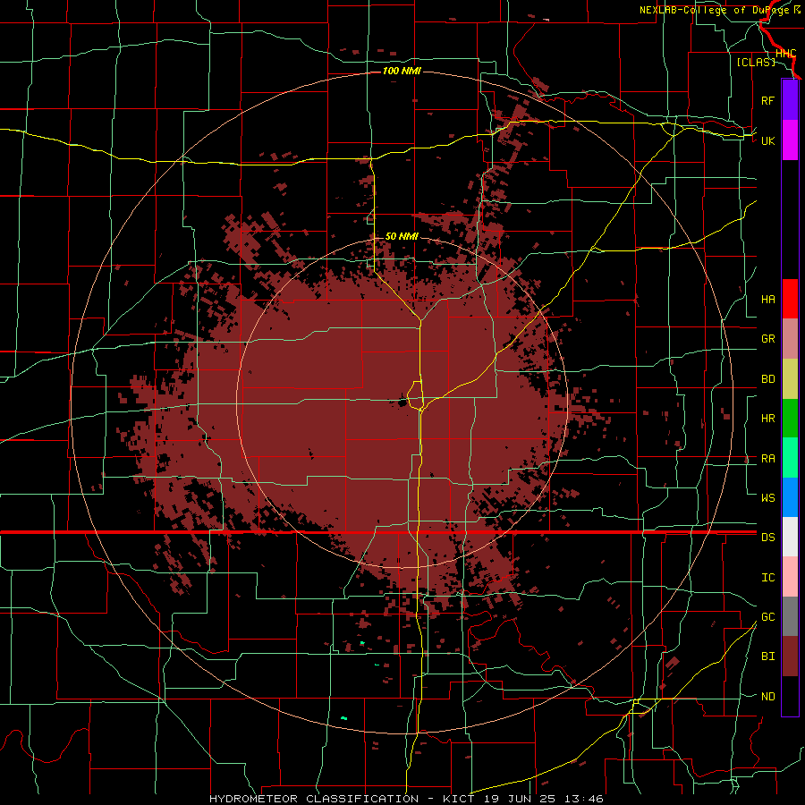Pick the yellow BD legend swatch
The image size is (805, 805).
pyautogui.click(x=790, y=379)
